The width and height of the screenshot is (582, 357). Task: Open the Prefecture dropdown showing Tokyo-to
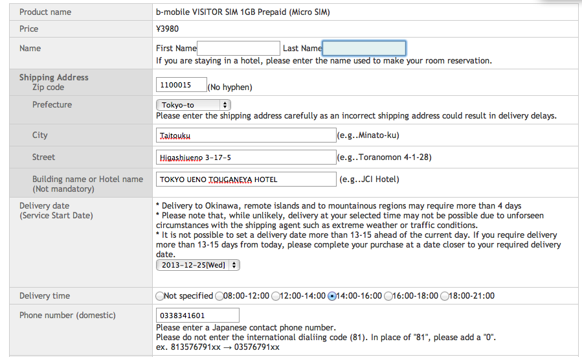pos(194,105)
